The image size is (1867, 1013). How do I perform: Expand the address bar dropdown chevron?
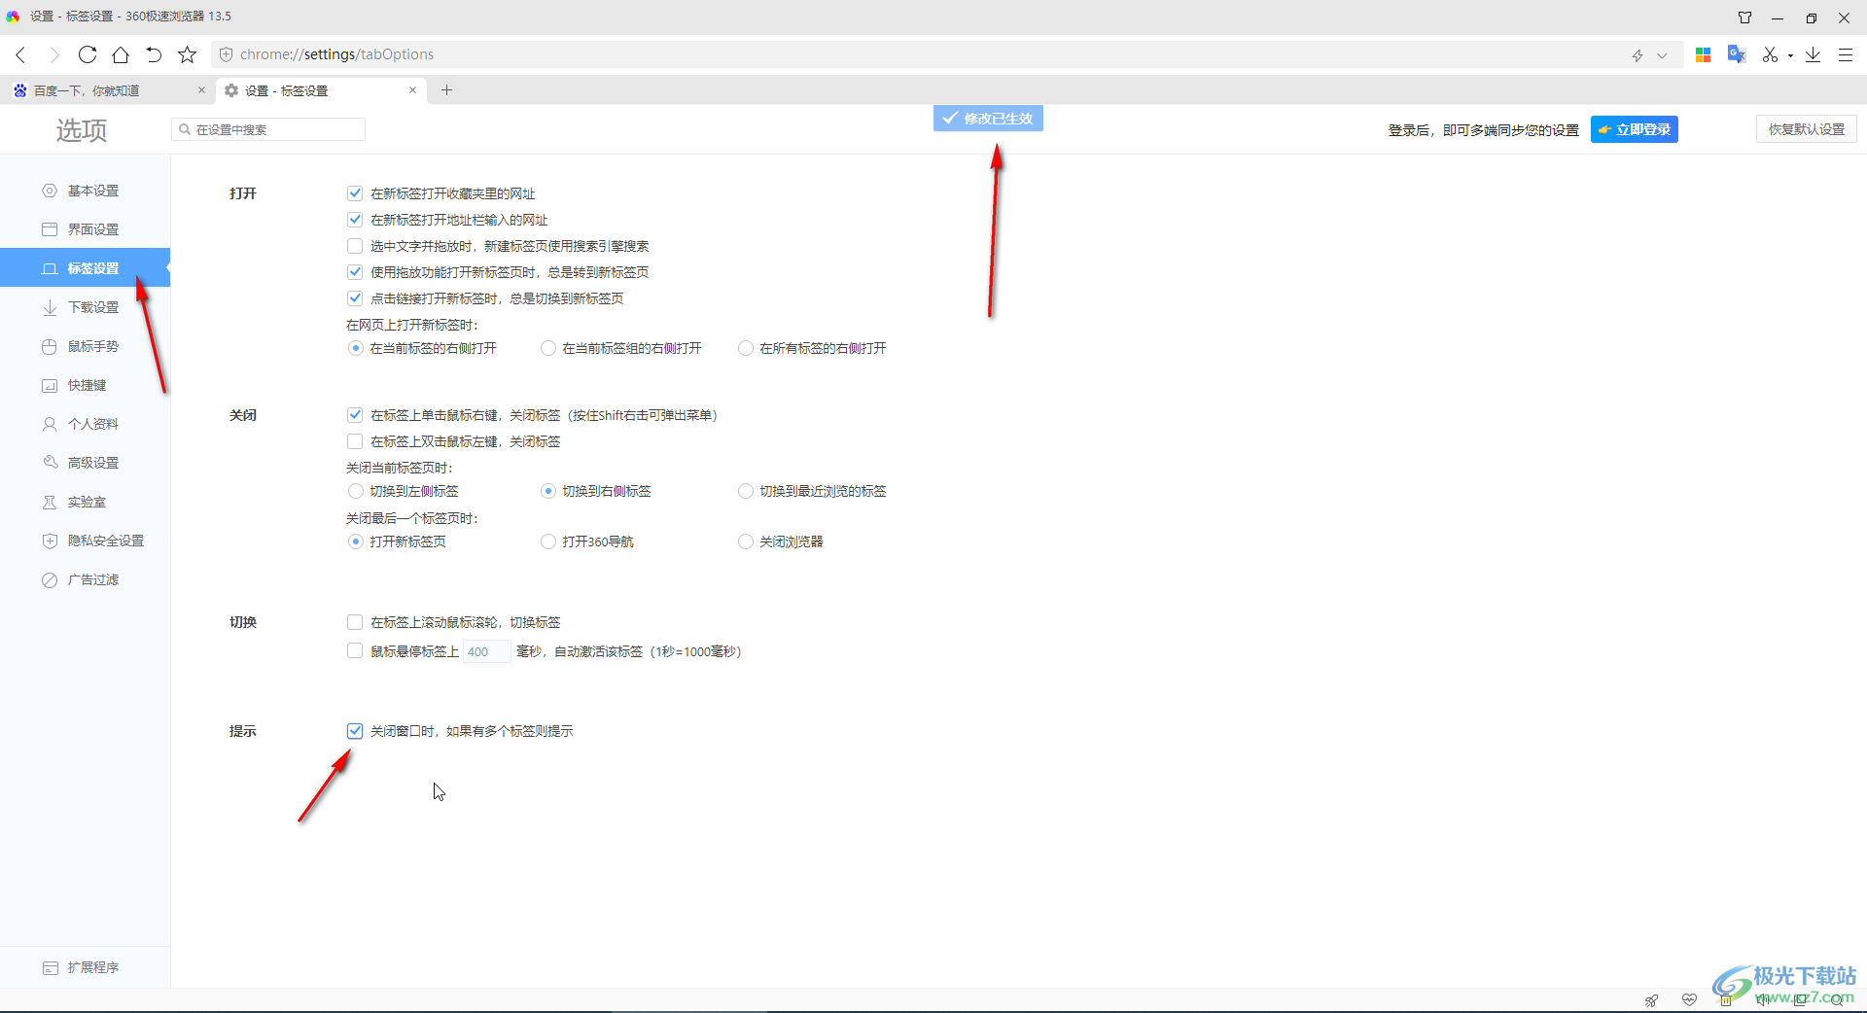click(x=1662, y=55)
